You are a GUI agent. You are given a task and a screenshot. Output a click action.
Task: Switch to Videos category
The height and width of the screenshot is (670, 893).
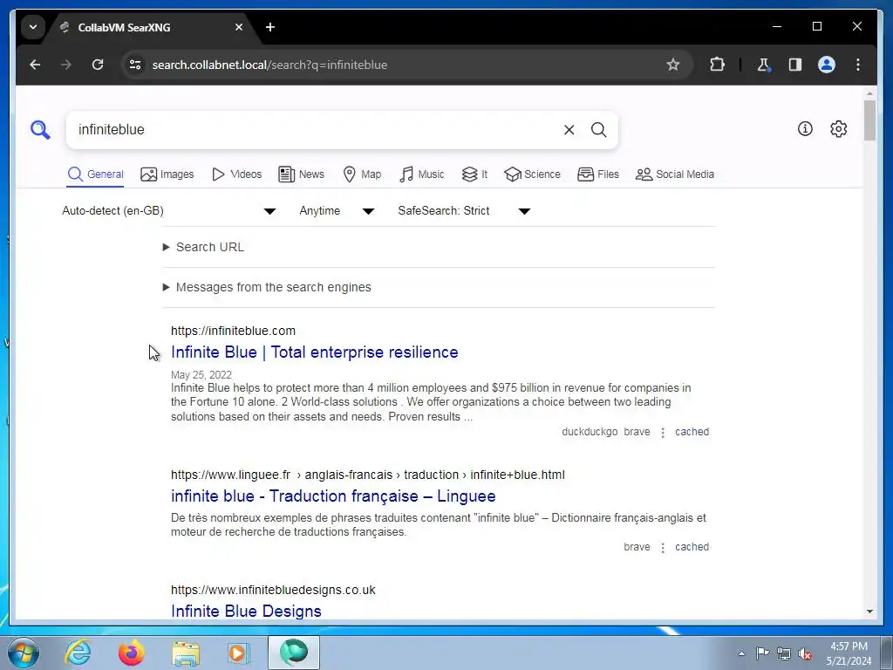[236, 174]
